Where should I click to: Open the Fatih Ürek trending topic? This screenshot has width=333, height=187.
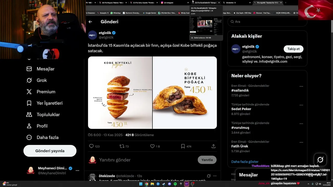(x=240, y=146)
